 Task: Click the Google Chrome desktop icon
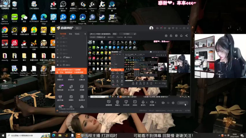click(x=5, y=31)
